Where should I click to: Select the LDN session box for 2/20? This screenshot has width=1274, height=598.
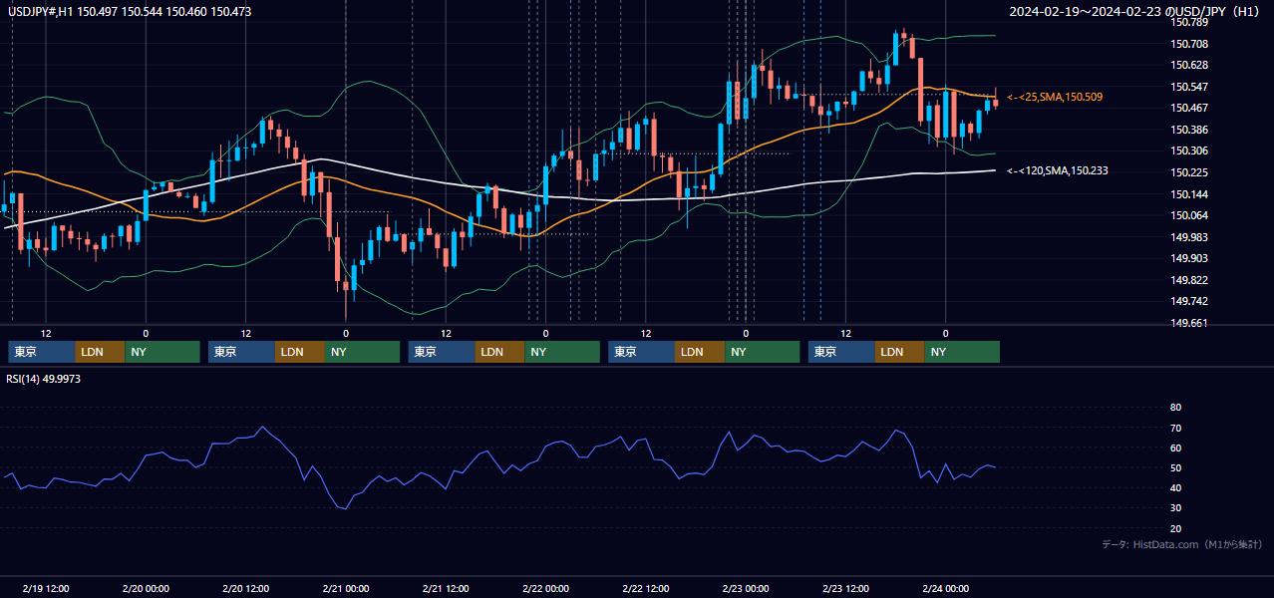coord(300,352)
